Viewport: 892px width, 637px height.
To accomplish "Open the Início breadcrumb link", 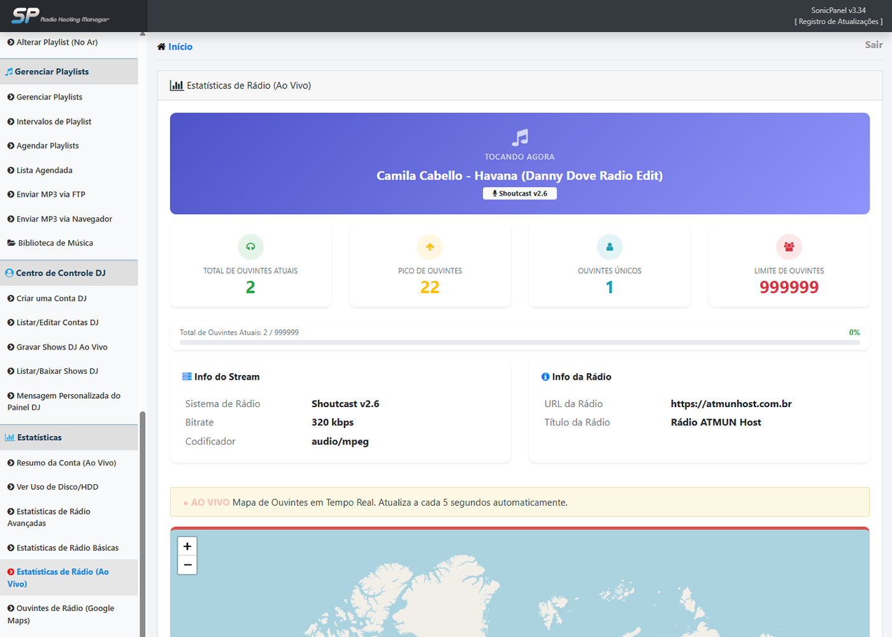I will coord(180,47).
